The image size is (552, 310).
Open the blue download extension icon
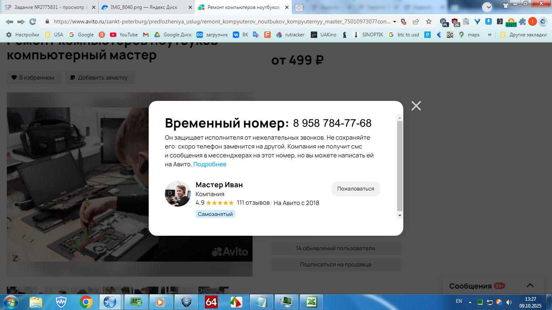(488, 21)
